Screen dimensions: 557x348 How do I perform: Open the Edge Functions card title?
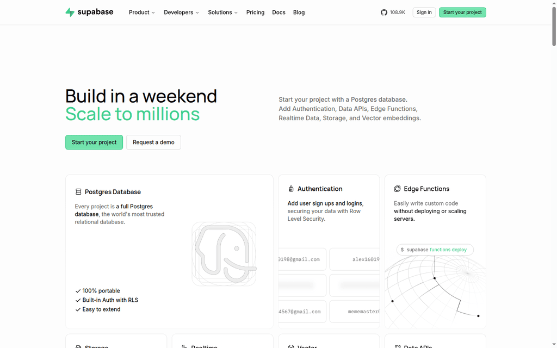tap(426, 189)
